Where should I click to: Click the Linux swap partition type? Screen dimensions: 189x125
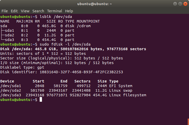click(121, 90)
